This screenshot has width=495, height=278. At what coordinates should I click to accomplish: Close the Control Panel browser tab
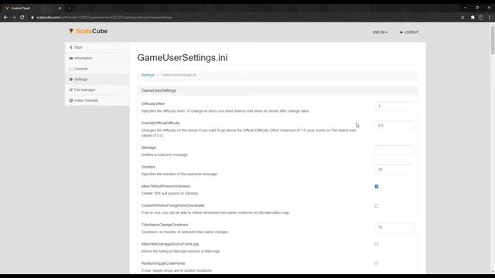[x=60, y=8]
